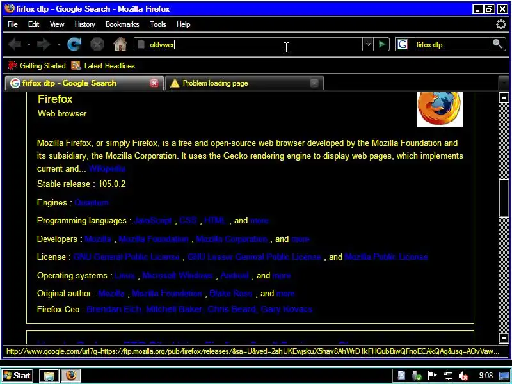Open the Tools menu
The width and height of the screenshot is (512, 384).
157,24
